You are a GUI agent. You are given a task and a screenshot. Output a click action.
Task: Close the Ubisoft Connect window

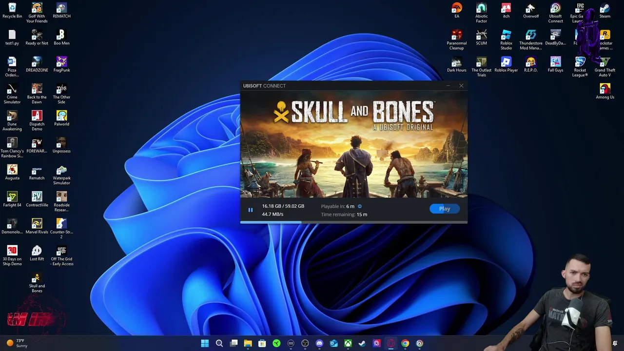pos(461,86)
